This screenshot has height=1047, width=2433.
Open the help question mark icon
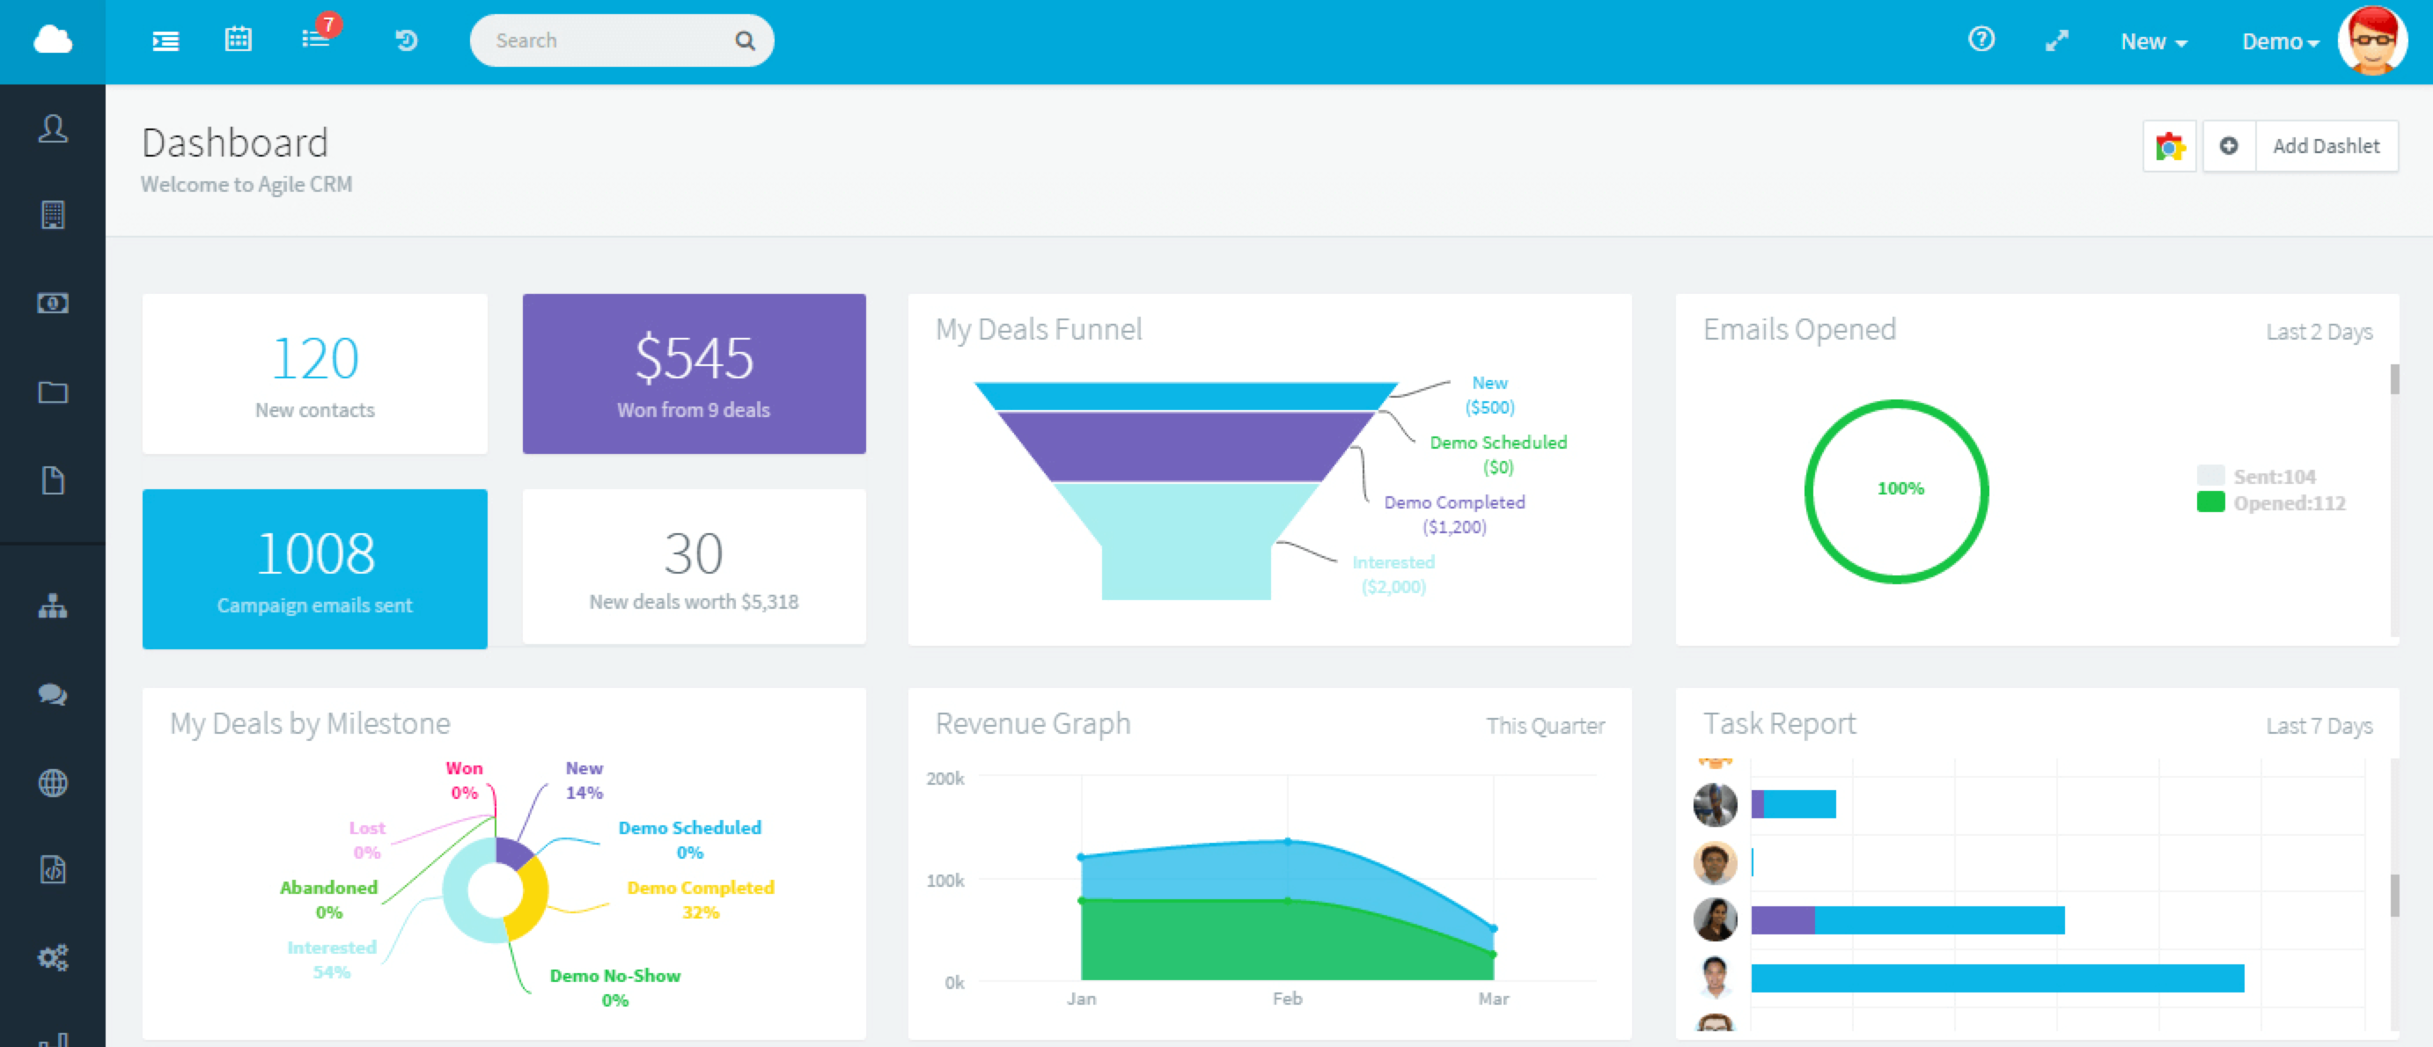coord(1981,40)
